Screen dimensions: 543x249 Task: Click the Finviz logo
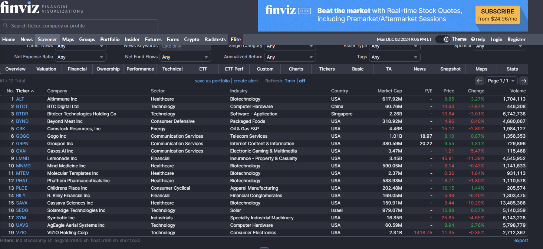[20, 7]
